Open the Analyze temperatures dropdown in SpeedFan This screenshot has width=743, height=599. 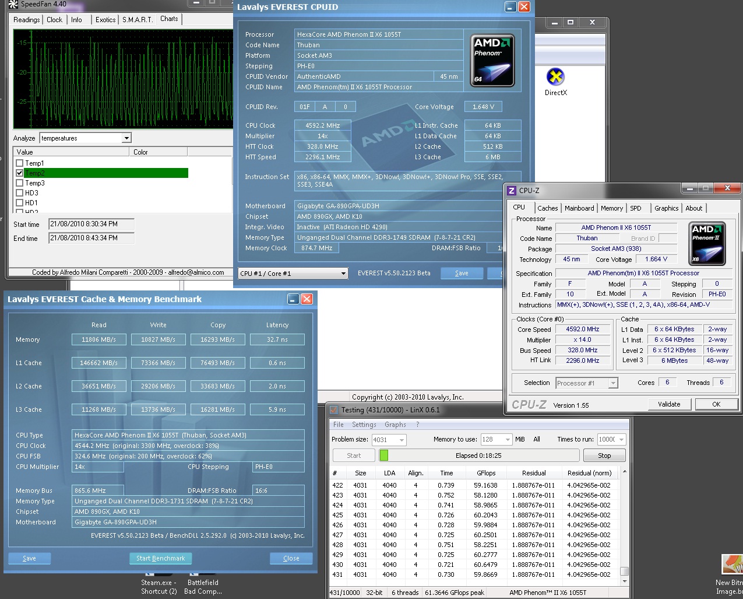tap(126, 138)
